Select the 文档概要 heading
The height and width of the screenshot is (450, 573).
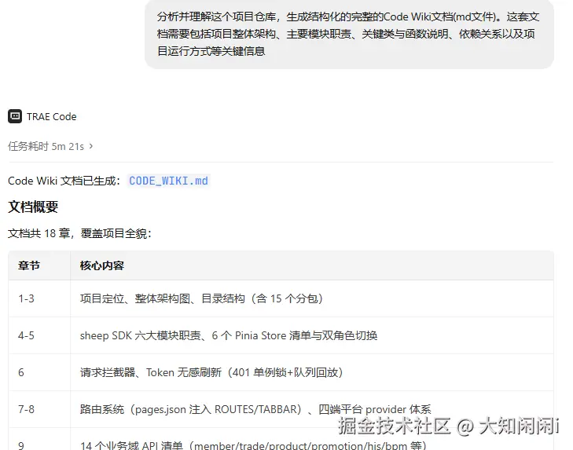click(33, 207)
